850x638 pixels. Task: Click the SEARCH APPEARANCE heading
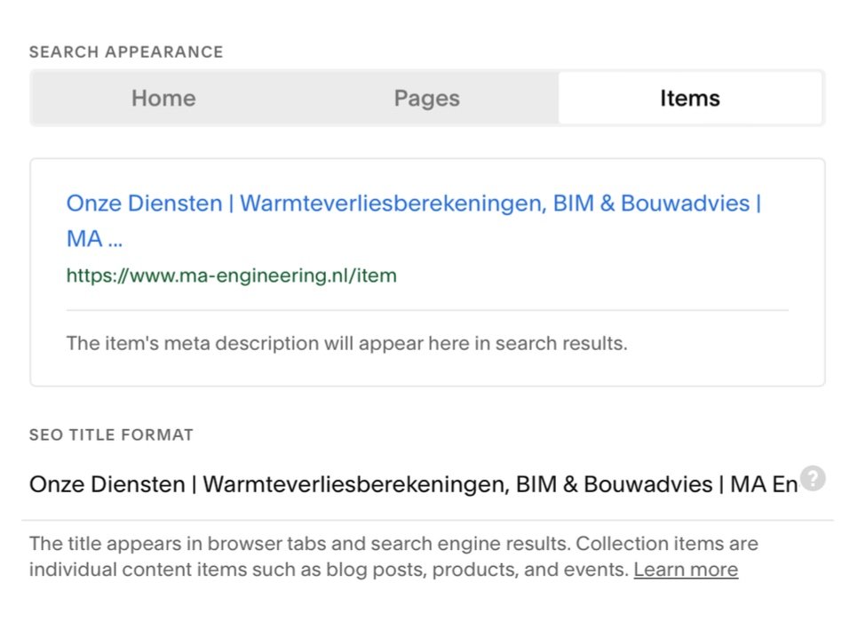tap(126, 52)
